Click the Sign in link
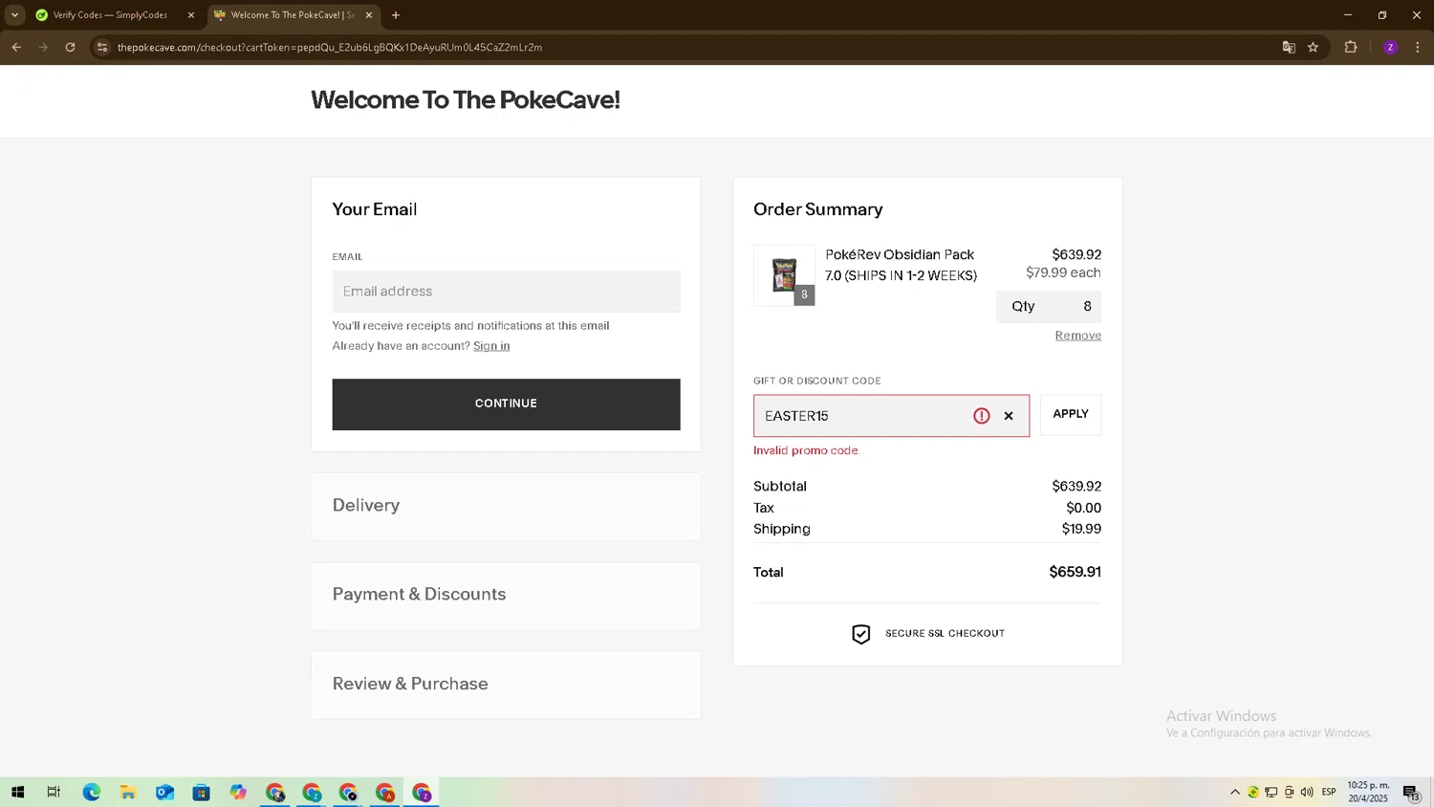This screenshot has height=807, width=1434. 491,346
